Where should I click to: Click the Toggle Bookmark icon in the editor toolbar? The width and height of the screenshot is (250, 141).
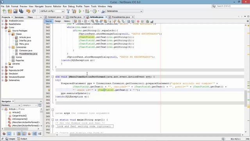tap(123, 21)
